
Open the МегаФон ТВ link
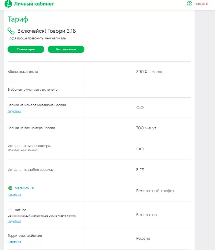[x=24, y=188]
